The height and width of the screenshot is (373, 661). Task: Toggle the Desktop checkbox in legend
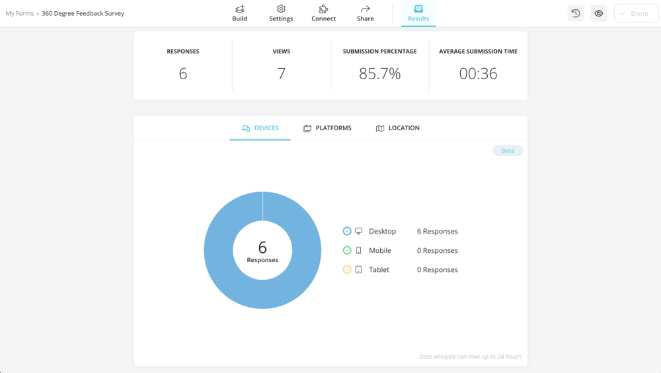pos(347,231)
